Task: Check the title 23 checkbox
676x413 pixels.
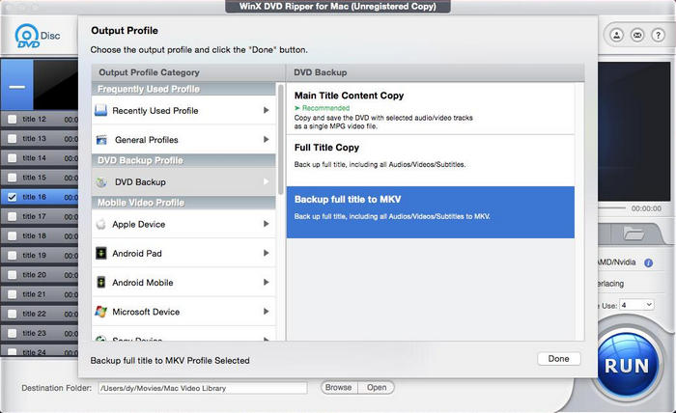Action: tap(12, 333)
